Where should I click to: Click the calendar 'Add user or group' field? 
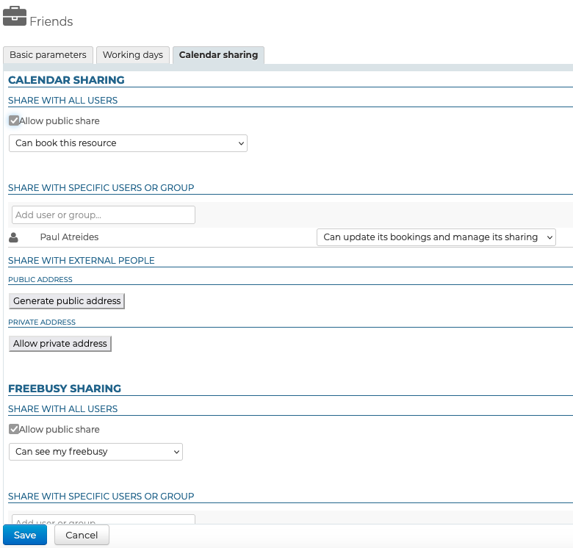tap(104, 214)
